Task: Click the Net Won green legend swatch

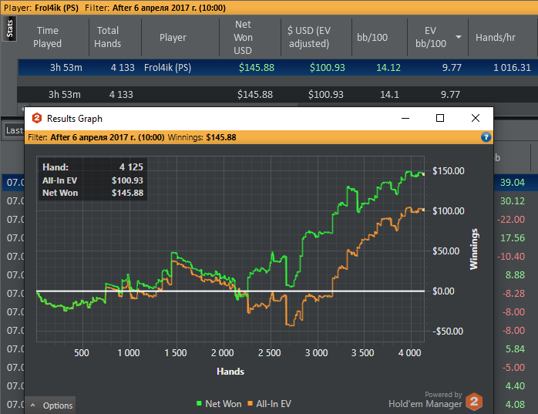Action: (199, 403)
